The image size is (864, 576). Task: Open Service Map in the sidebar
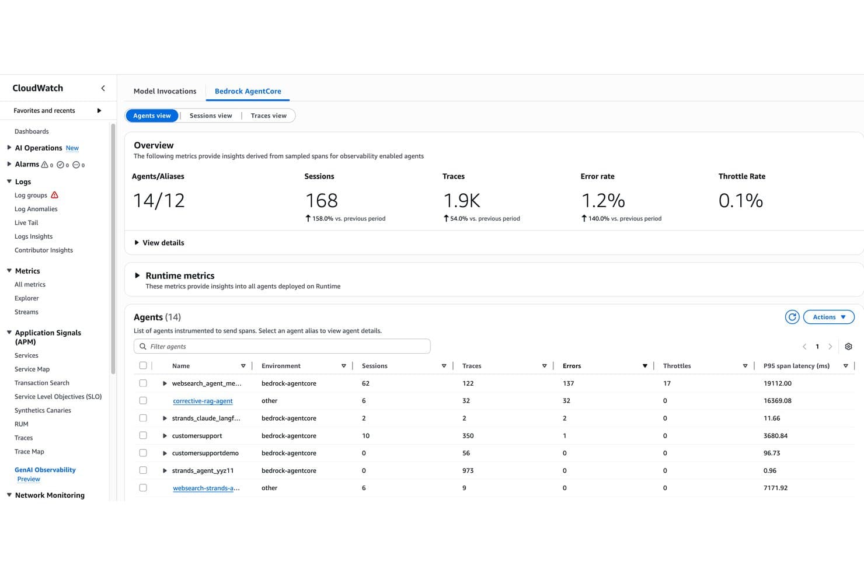pos(32,369)
